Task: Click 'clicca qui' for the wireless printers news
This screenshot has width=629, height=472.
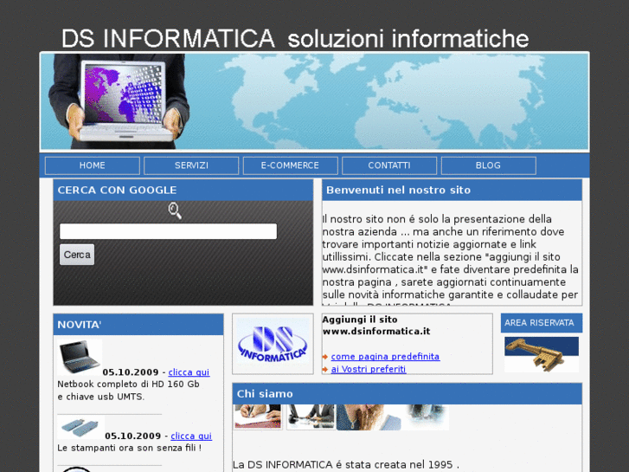Action: click(191, 436)
